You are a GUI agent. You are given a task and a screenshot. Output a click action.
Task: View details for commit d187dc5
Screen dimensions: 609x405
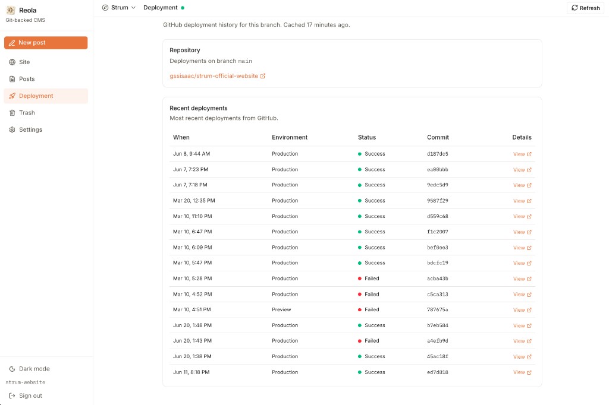tap(522, 154)
